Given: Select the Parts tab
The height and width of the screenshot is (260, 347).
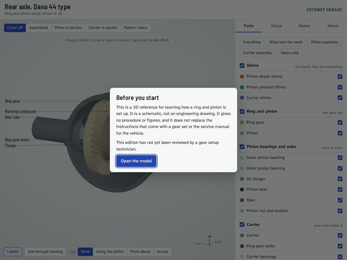Looking at the screenshot, I should [249, 26].
